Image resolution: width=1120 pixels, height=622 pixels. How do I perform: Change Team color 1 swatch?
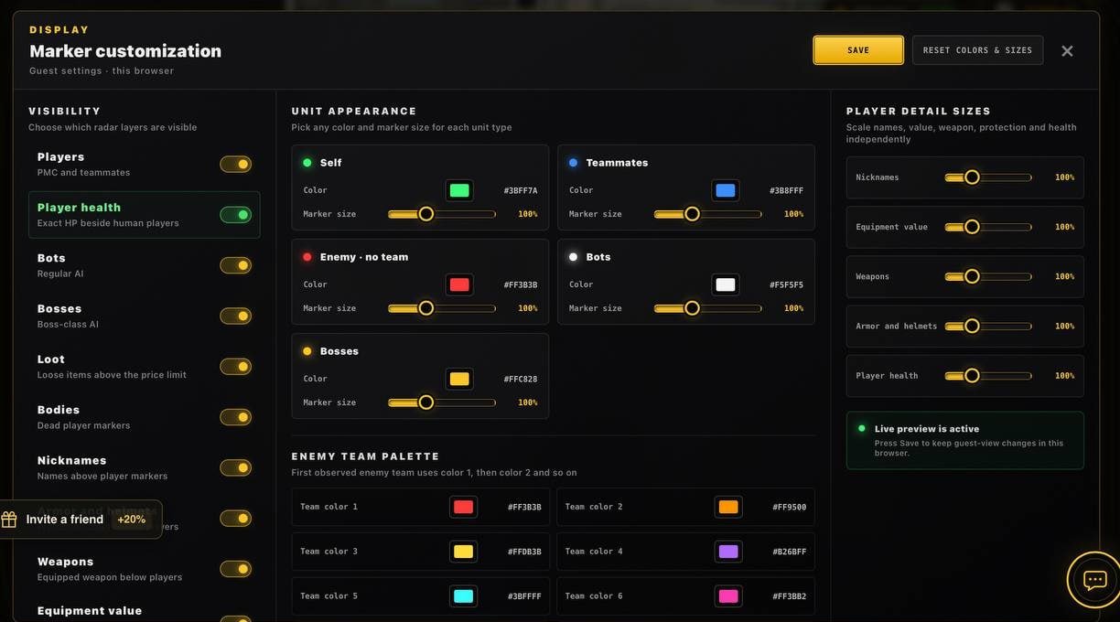click(464, 507)
